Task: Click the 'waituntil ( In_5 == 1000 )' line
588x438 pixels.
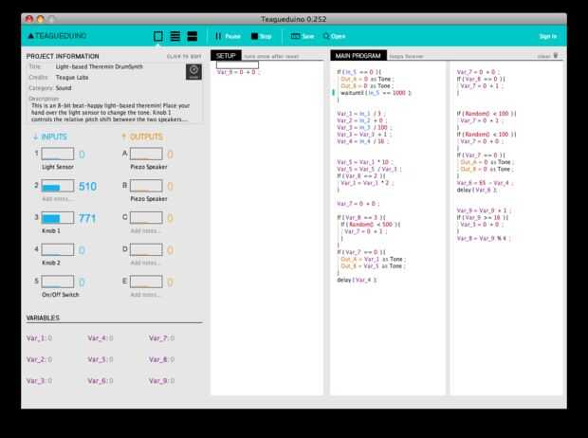Action: point(376,93)
